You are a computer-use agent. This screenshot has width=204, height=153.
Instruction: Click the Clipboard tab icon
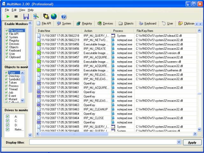[x=180, y=23]
